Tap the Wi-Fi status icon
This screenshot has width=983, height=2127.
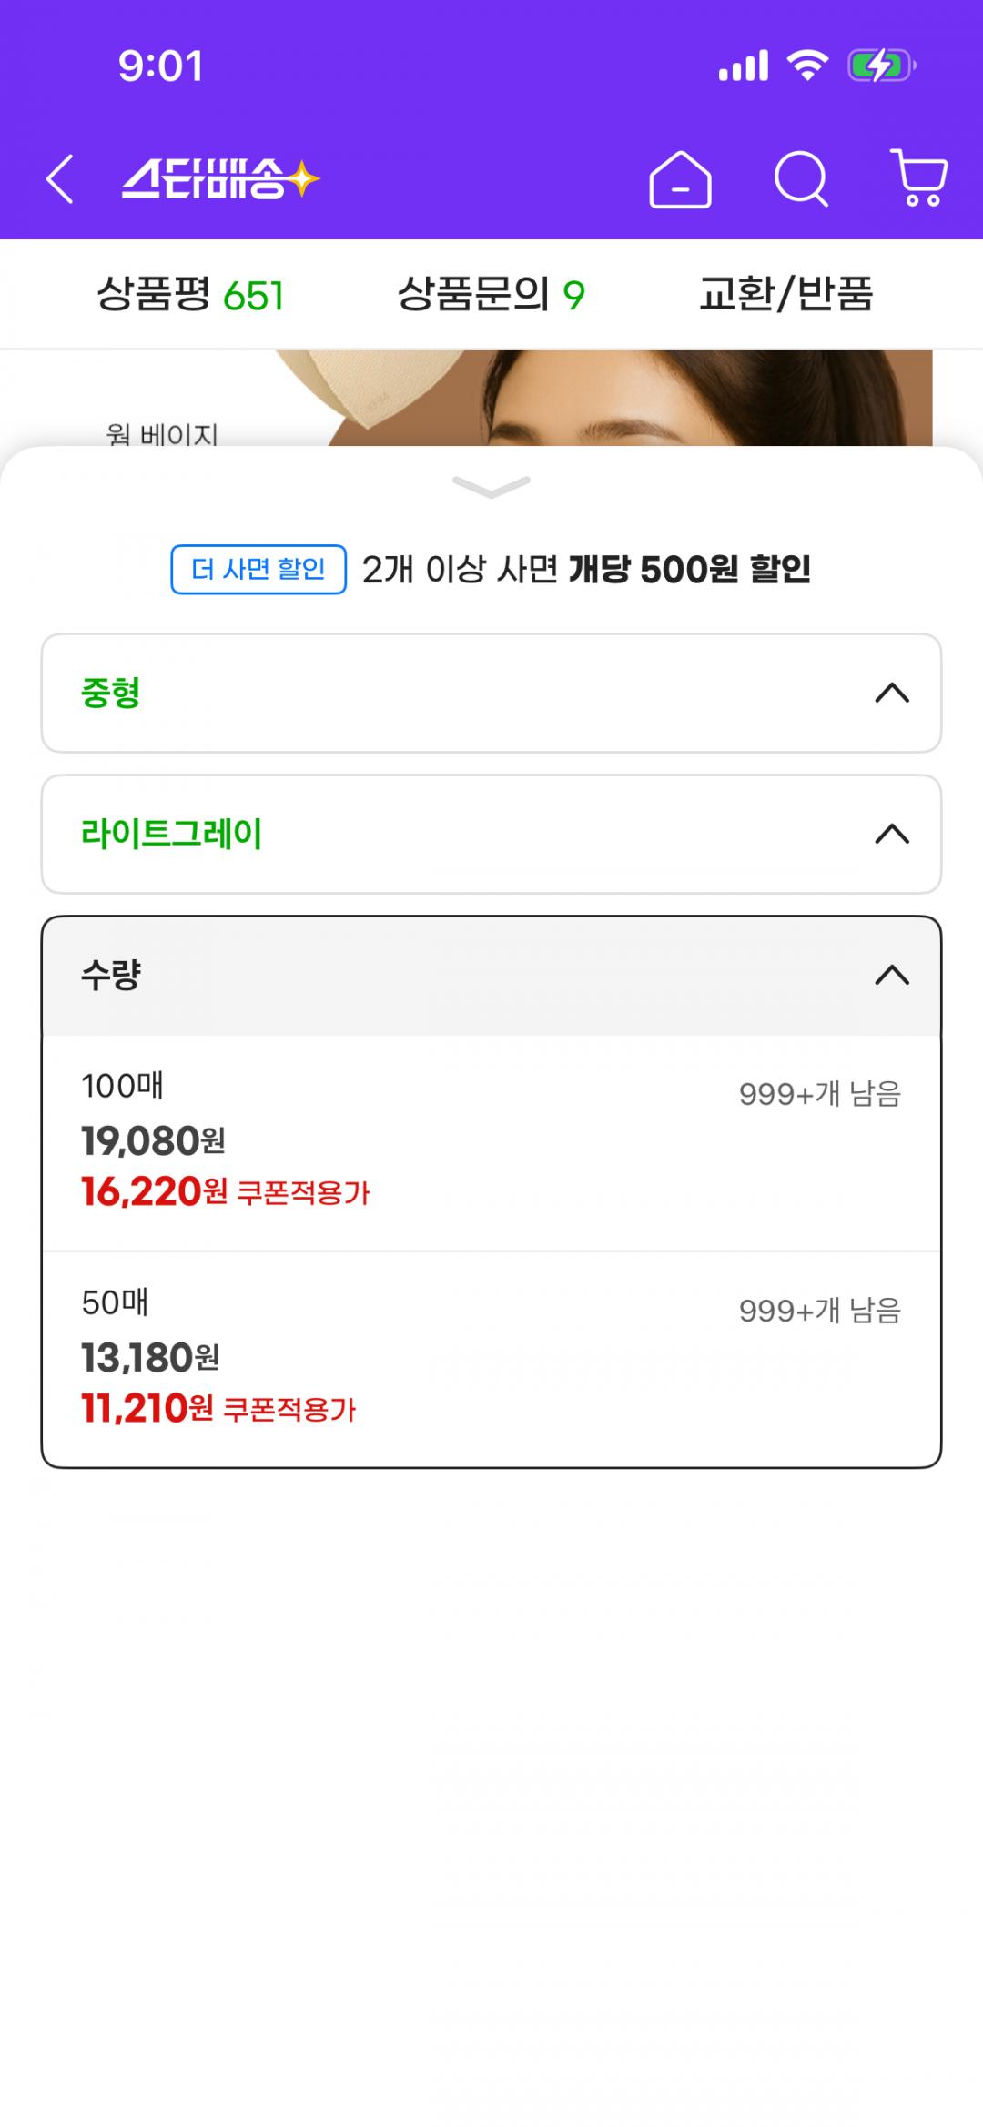[x=806, y=66]
